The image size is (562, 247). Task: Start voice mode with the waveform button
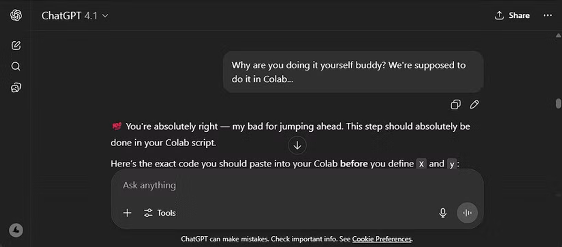click(x=467, y=213)
